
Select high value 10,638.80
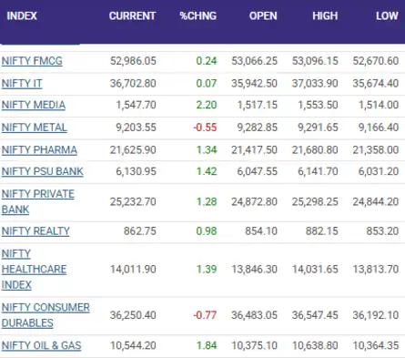click(x=315, y=345)
